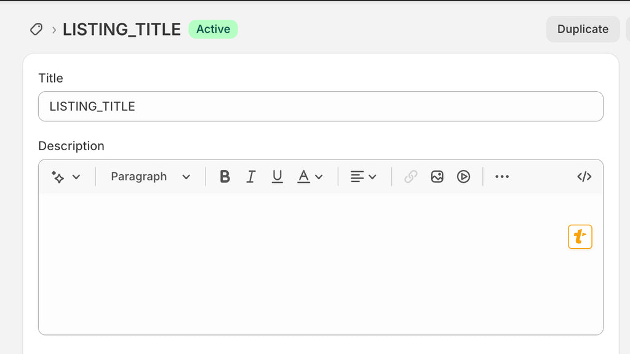Focus the Title input field
Screen dimensions: 630x354
coord(321,107)
